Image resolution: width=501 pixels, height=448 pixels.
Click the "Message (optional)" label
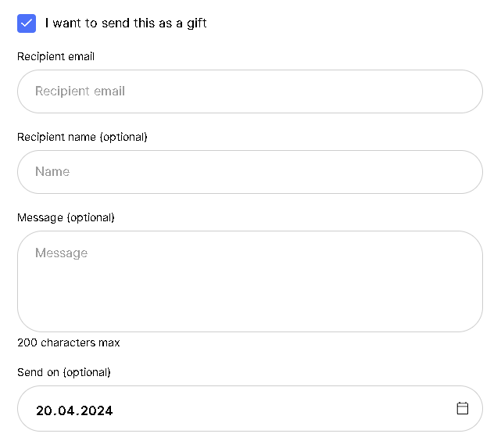tap(66, 217)
